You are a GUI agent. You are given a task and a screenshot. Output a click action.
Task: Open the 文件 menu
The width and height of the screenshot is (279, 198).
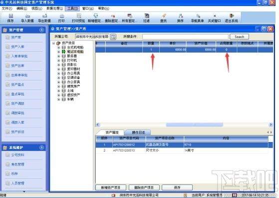point(7,8)
